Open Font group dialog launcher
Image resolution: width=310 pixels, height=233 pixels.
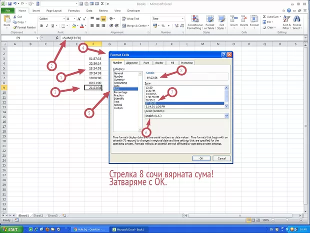pos(86,32)
